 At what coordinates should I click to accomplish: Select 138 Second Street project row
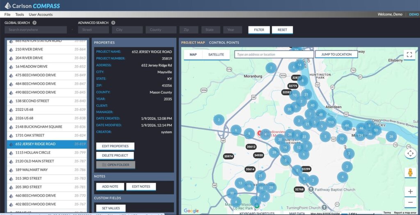47,101
